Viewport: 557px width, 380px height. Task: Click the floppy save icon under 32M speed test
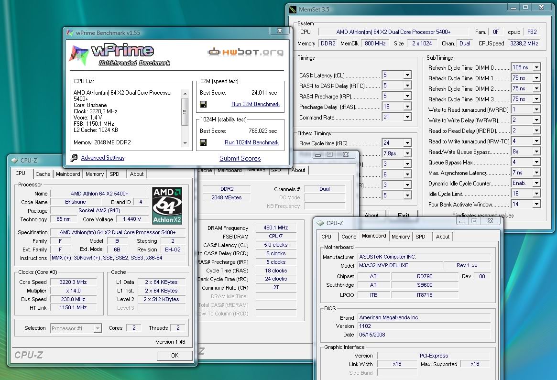203,104
